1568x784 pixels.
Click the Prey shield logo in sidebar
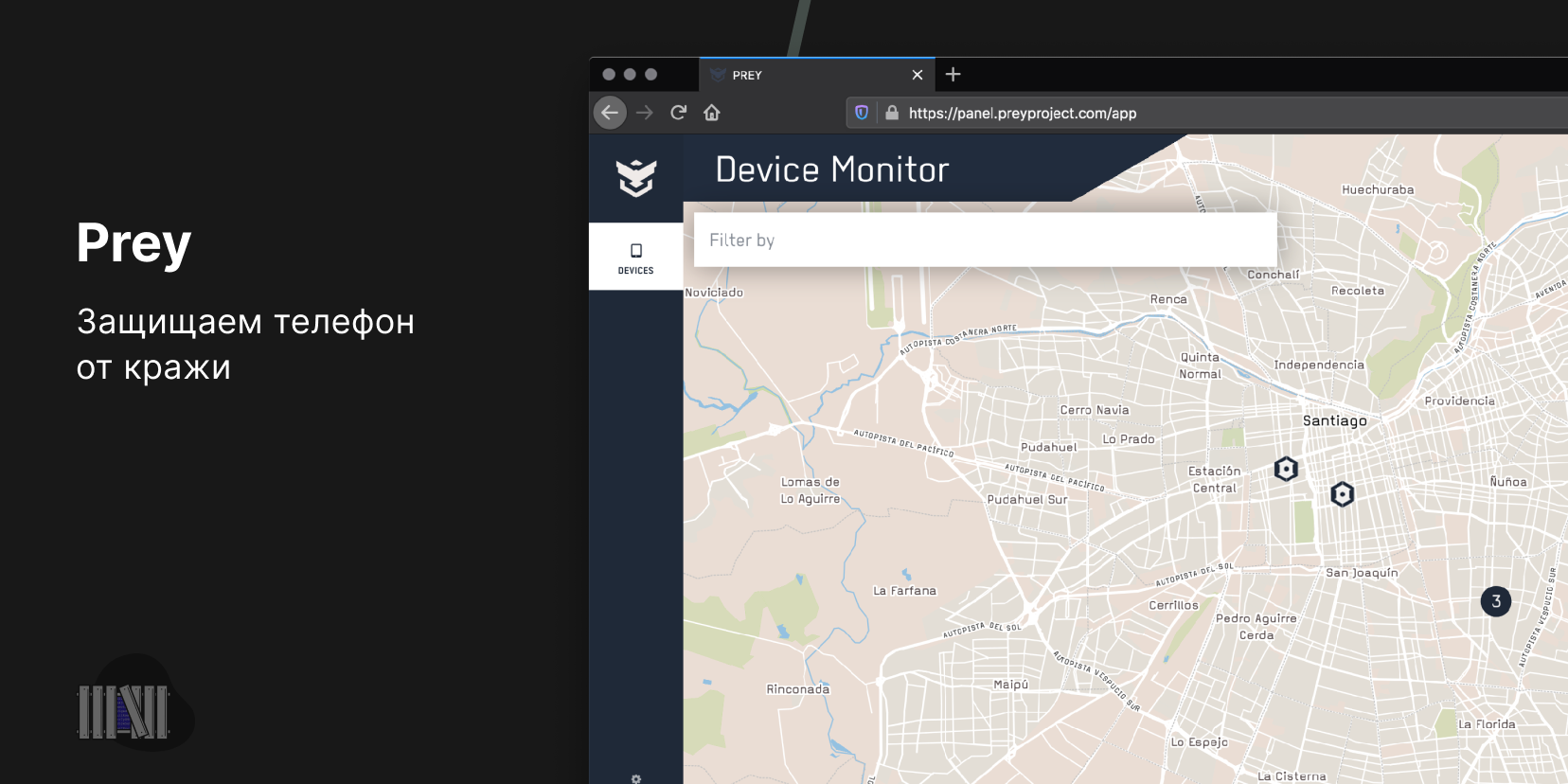pos(636,177)
